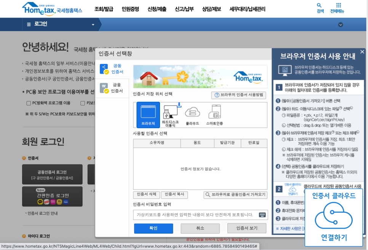The width and height of the screenshot is (368, 250).
Task: Click the Hometax banner image in dialog
Action: point(200,76)
